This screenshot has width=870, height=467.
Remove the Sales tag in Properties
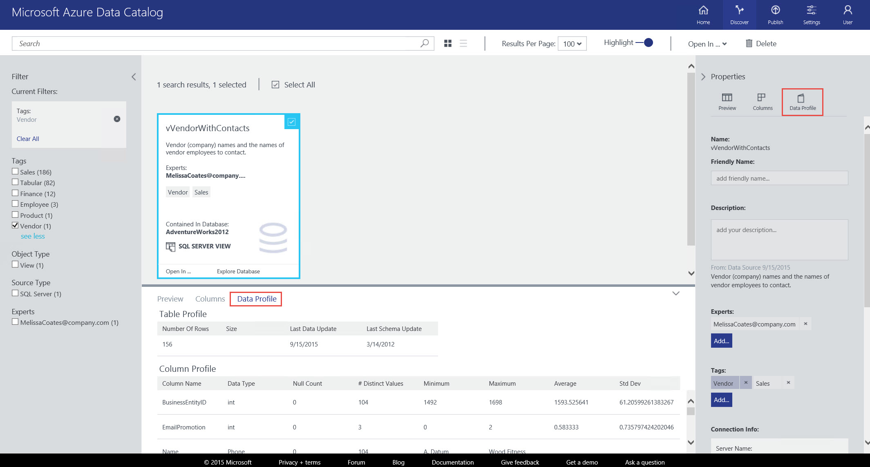(788, 382)
